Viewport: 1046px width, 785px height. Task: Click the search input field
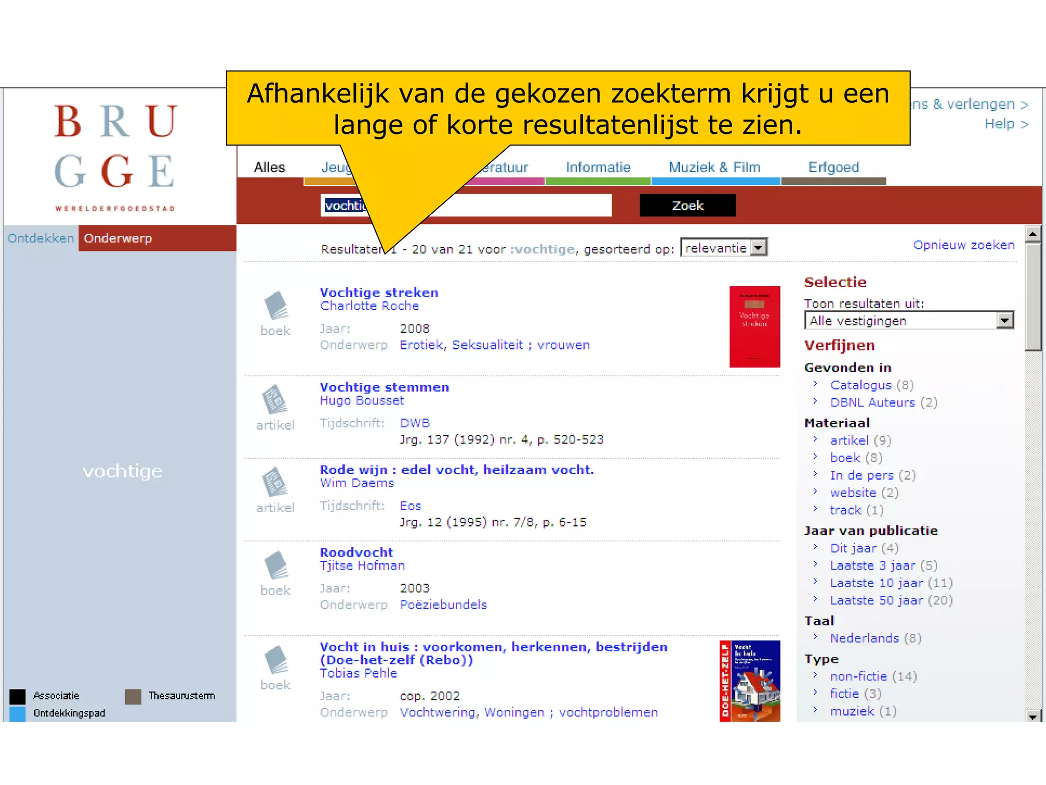click(x=466, y=205)
